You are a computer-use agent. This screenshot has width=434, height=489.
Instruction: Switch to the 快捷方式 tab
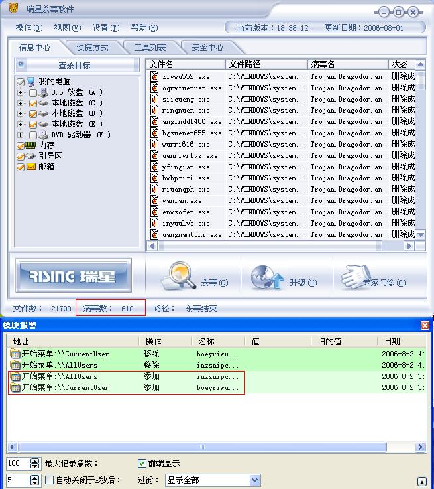click(93, 48)
